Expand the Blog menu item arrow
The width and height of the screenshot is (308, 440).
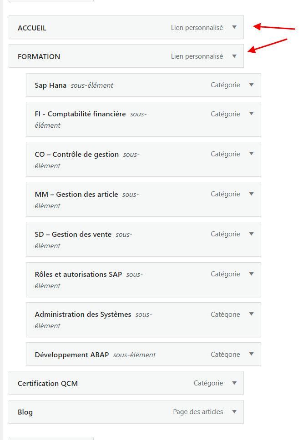click(234, 412)
